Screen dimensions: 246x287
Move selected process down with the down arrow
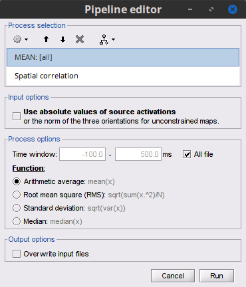tap(62, 39)
